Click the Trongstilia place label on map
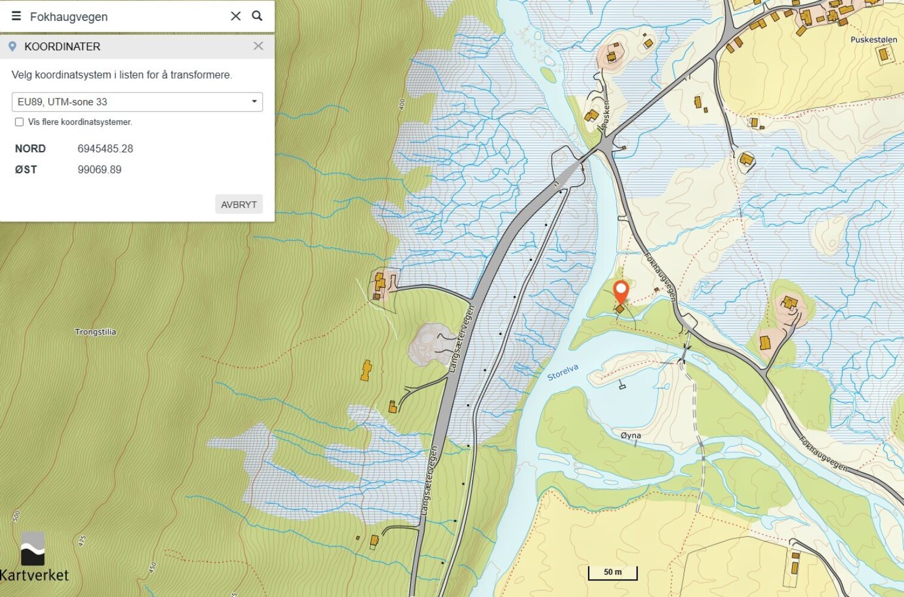This screenshot has height=597, width=904. [x=95, y=332]
